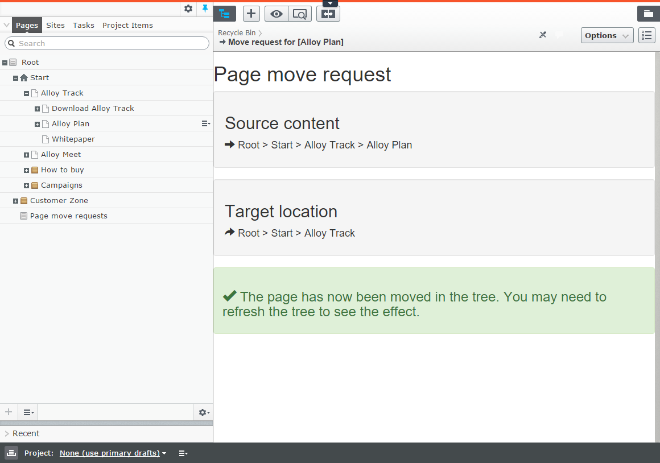
Task: Type in the page tree Search field
Action: pyautogui.click(x=108, y=43)
